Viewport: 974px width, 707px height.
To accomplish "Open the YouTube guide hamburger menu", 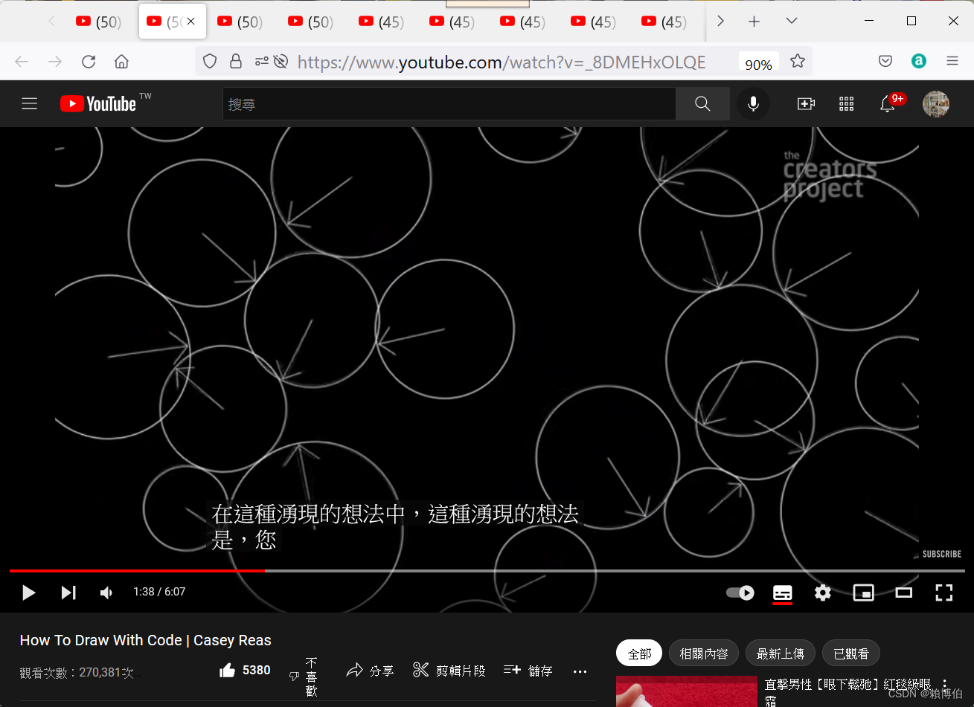I will coord(29,104).
